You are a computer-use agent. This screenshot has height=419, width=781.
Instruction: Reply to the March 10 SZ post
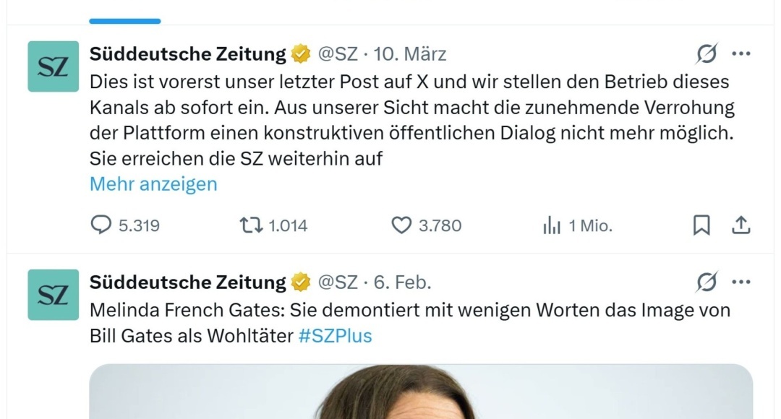click(x=101, y=225)
